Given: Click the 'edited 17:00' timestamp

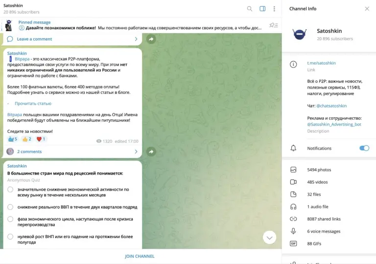Looking at the screenshot, I should tap(126, 141).
